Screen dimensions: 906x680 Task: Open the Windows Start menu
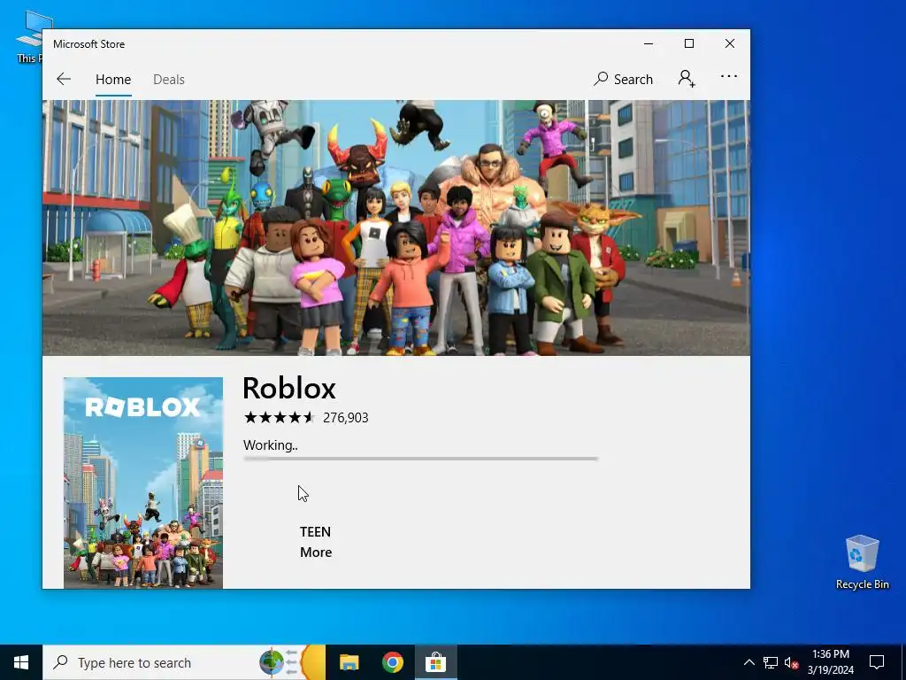21,662
